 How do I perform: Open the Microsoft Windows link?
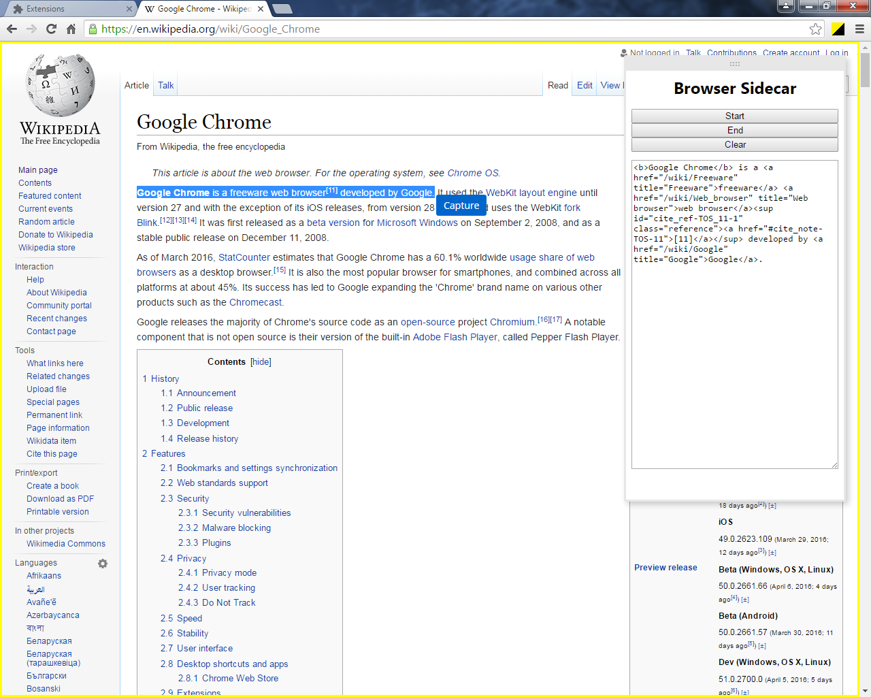[x=417, y=223]
